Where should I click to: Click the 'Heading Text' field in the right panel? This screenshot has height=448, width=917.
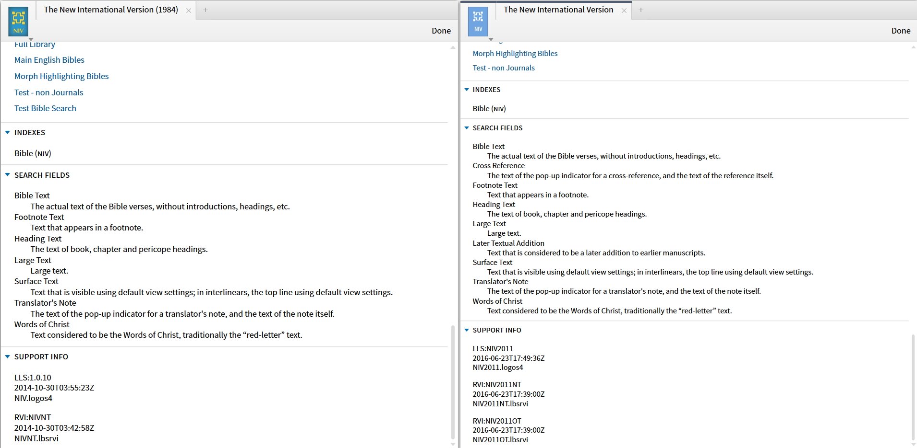click(494, 205)
